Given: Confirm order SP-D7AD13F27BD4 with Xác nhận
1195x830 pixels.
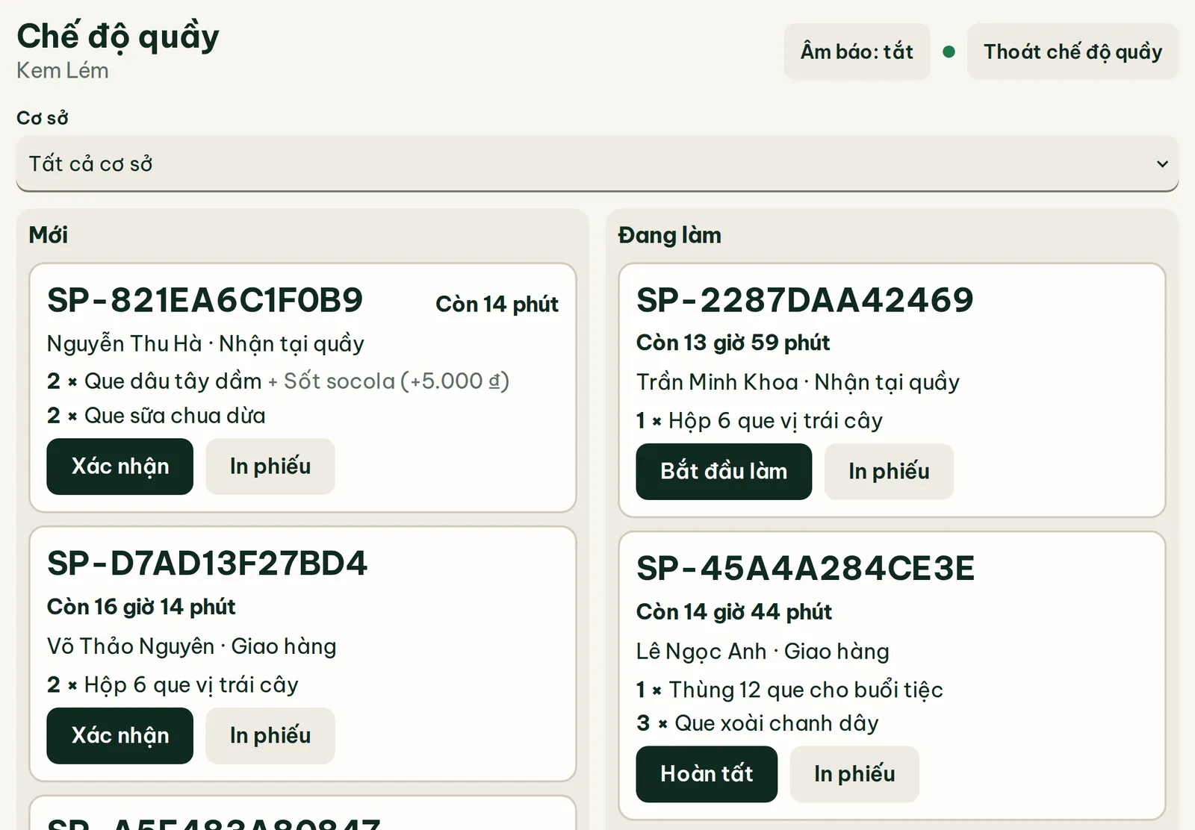Looking at the screenshot, I should [x=119, y=736].
